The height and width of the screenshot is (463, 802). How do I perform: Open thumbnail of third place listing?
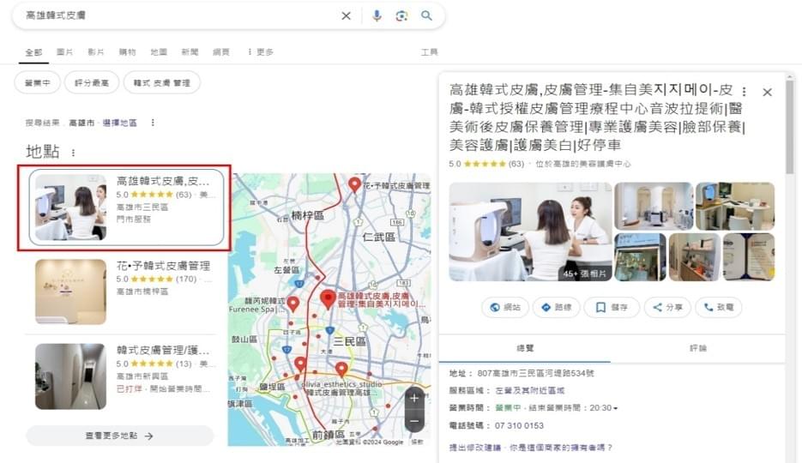click(70, 376)
